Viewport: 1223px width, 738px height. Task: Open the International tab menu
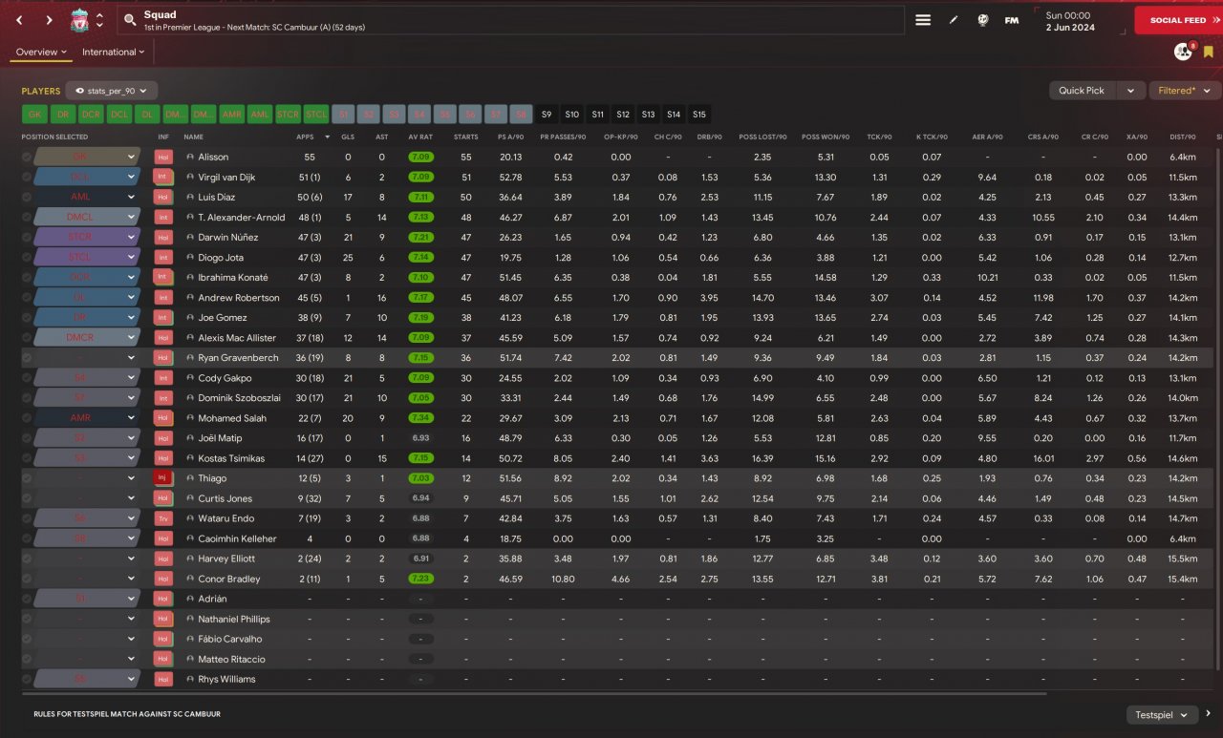[115, 52]
